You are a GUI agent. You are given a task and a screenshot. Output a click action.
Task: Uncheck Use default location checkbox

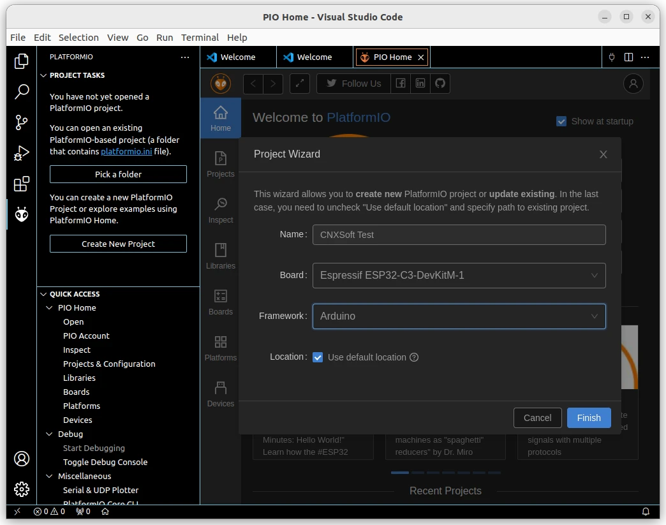(318, 358)
